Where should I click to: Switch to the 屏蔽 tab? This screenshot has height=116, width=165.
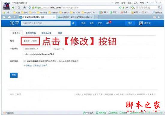(x=60, y=33)
